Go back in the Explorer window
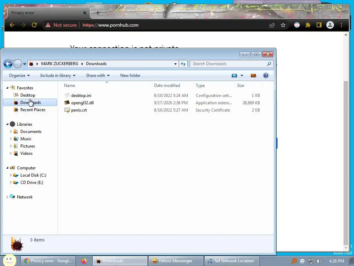Viewport: 354px width, 266px height. [x=8, y=64]
